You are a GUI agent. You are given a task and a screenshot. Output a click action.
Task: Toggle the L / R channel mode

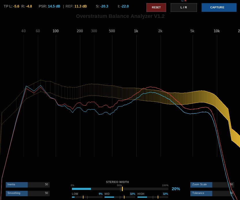184,7
